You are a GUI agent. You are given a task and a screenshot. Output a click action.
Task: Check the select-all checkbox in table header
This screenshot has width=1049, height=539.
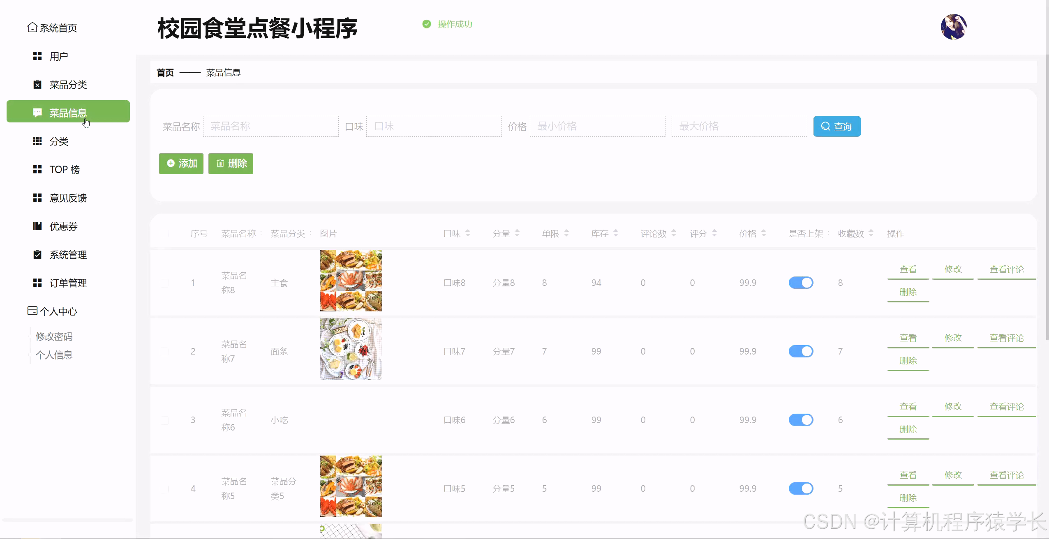[164, 233]
